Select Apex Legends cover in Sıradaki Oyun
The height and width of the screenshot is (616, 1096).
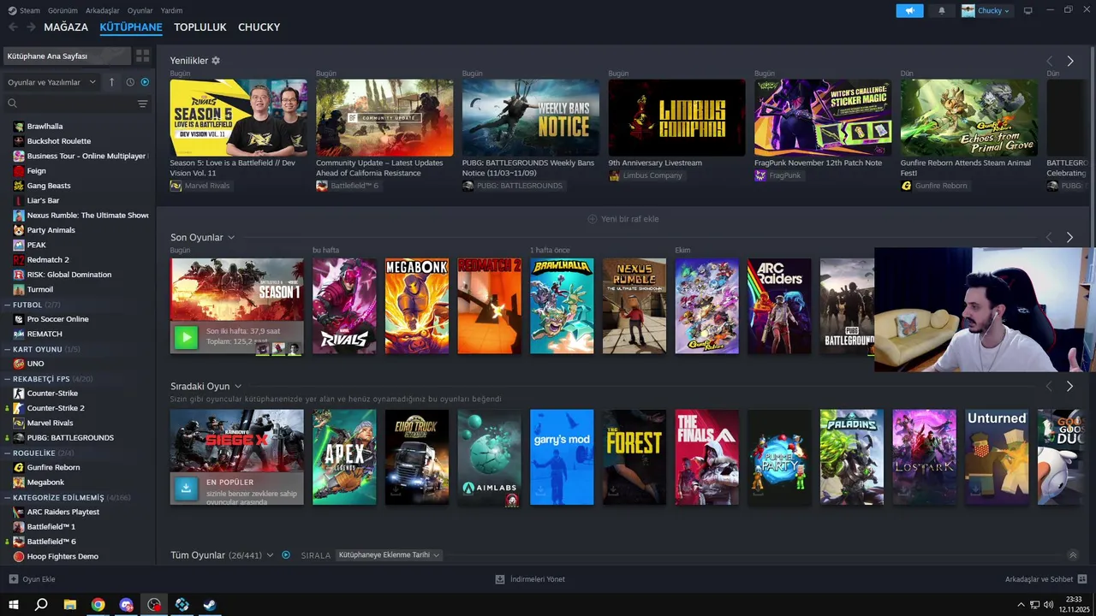pyautogui.click(x=344, y=457)
